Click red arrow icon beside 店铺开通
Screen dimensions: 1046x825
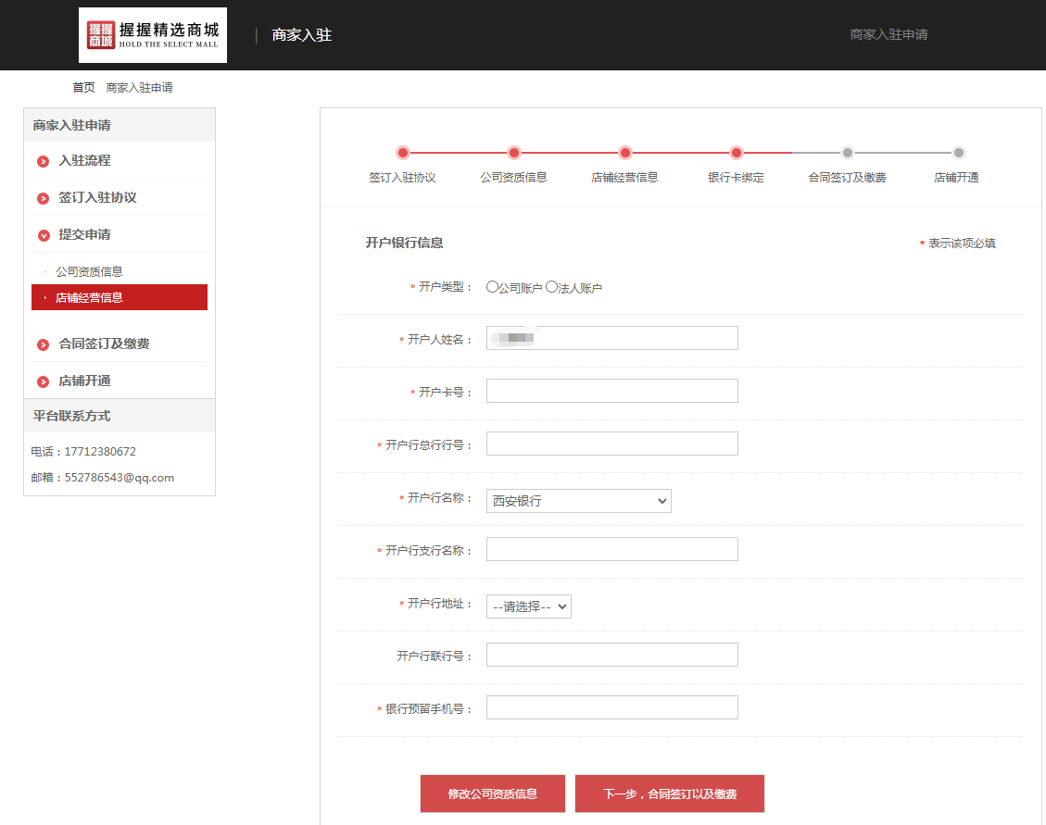[44, 381]
